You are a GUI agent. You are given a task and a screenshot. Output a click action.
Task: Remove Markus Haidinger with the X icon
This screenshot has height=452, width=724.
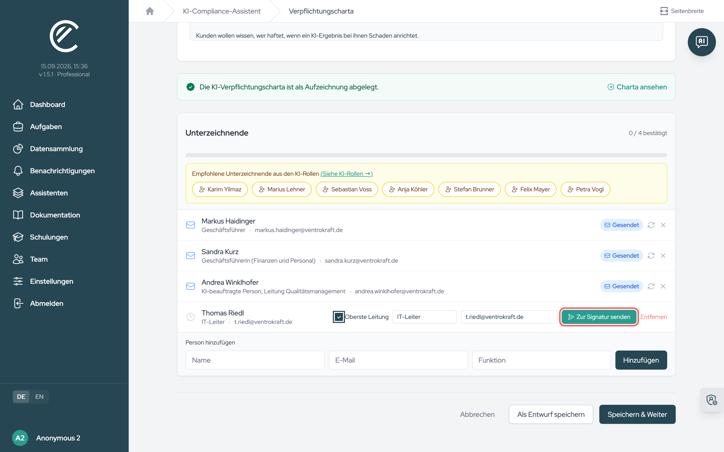(663, 225)
